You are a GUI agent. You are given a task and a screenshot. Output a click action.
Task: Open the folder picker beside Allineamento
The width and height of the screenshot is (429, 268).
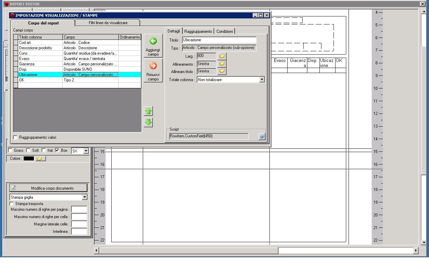(x=222, y=64)
